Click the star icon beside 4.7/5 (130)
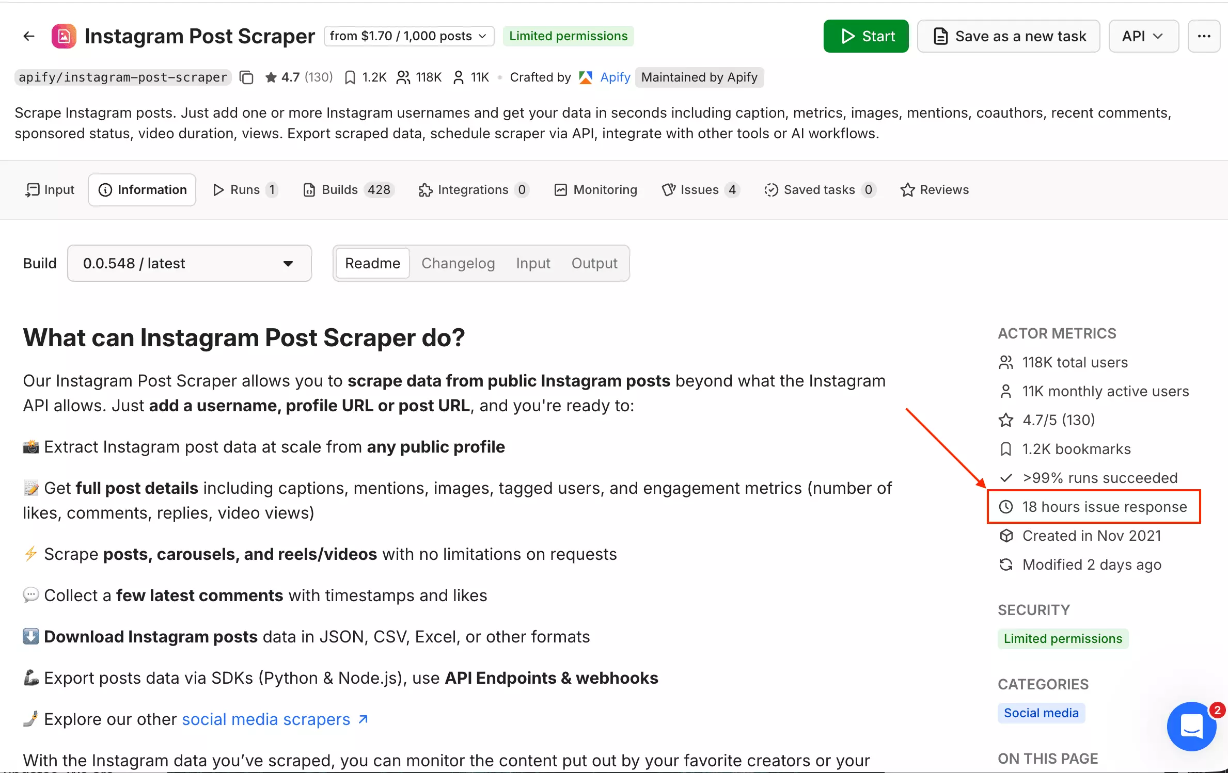This screenshot has height=773, width=1228. (x=1006, y=420)
